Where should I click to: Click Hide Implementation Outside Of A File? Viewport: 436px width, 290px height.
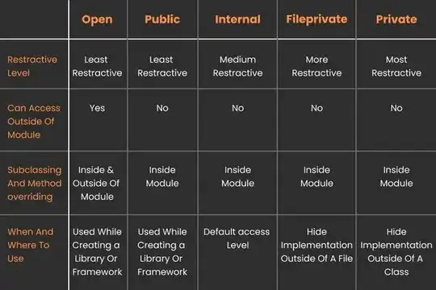pos(317,245)
